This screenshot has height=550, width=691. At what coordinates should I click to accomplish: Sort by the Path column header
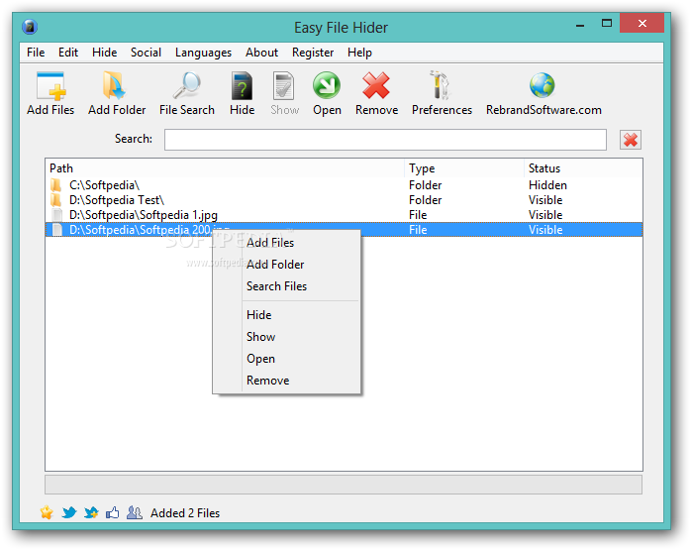(225, 168)
